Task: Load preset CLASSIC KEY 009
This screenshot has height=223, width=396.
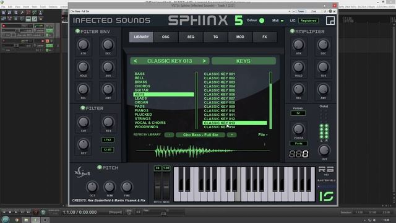Action: pyautogui.click(x=220, y=107)
